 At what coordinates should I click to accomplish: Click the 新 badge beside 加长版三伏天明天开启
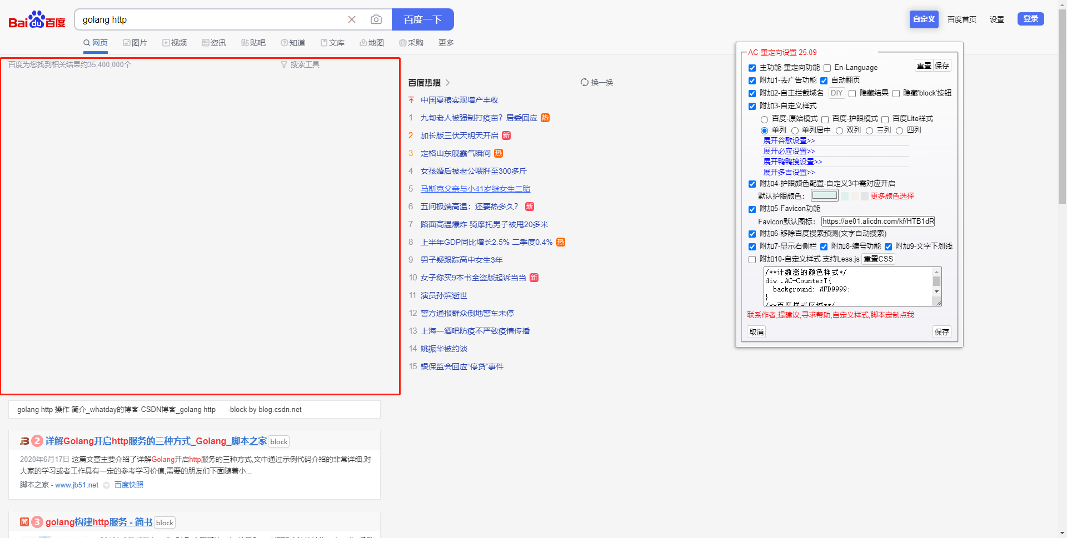[506, 135]
